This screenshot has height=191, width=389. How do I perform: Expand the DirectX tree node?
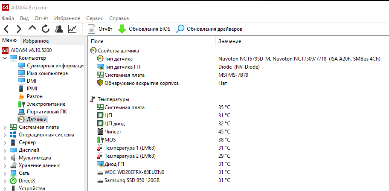[5, 181]
